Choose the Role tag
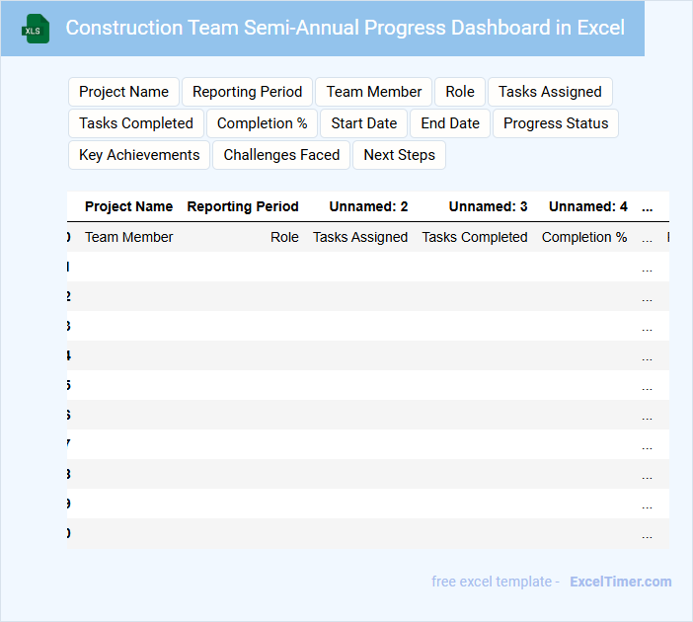The width and height of the screenshot is (693, 622). point(460,92)
